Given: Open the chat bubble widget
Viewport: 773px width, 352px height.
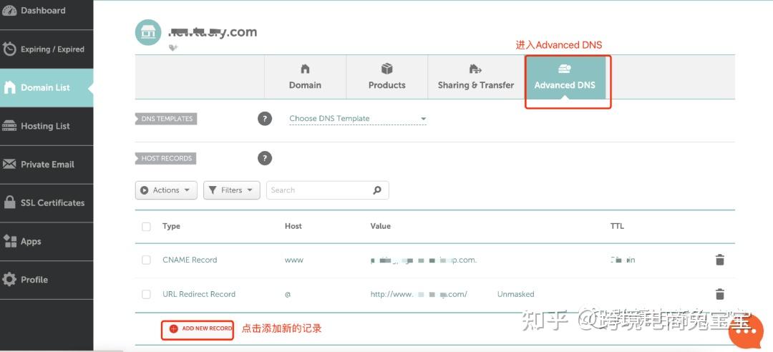Looking at the screenshot, I should coord(746,330).
